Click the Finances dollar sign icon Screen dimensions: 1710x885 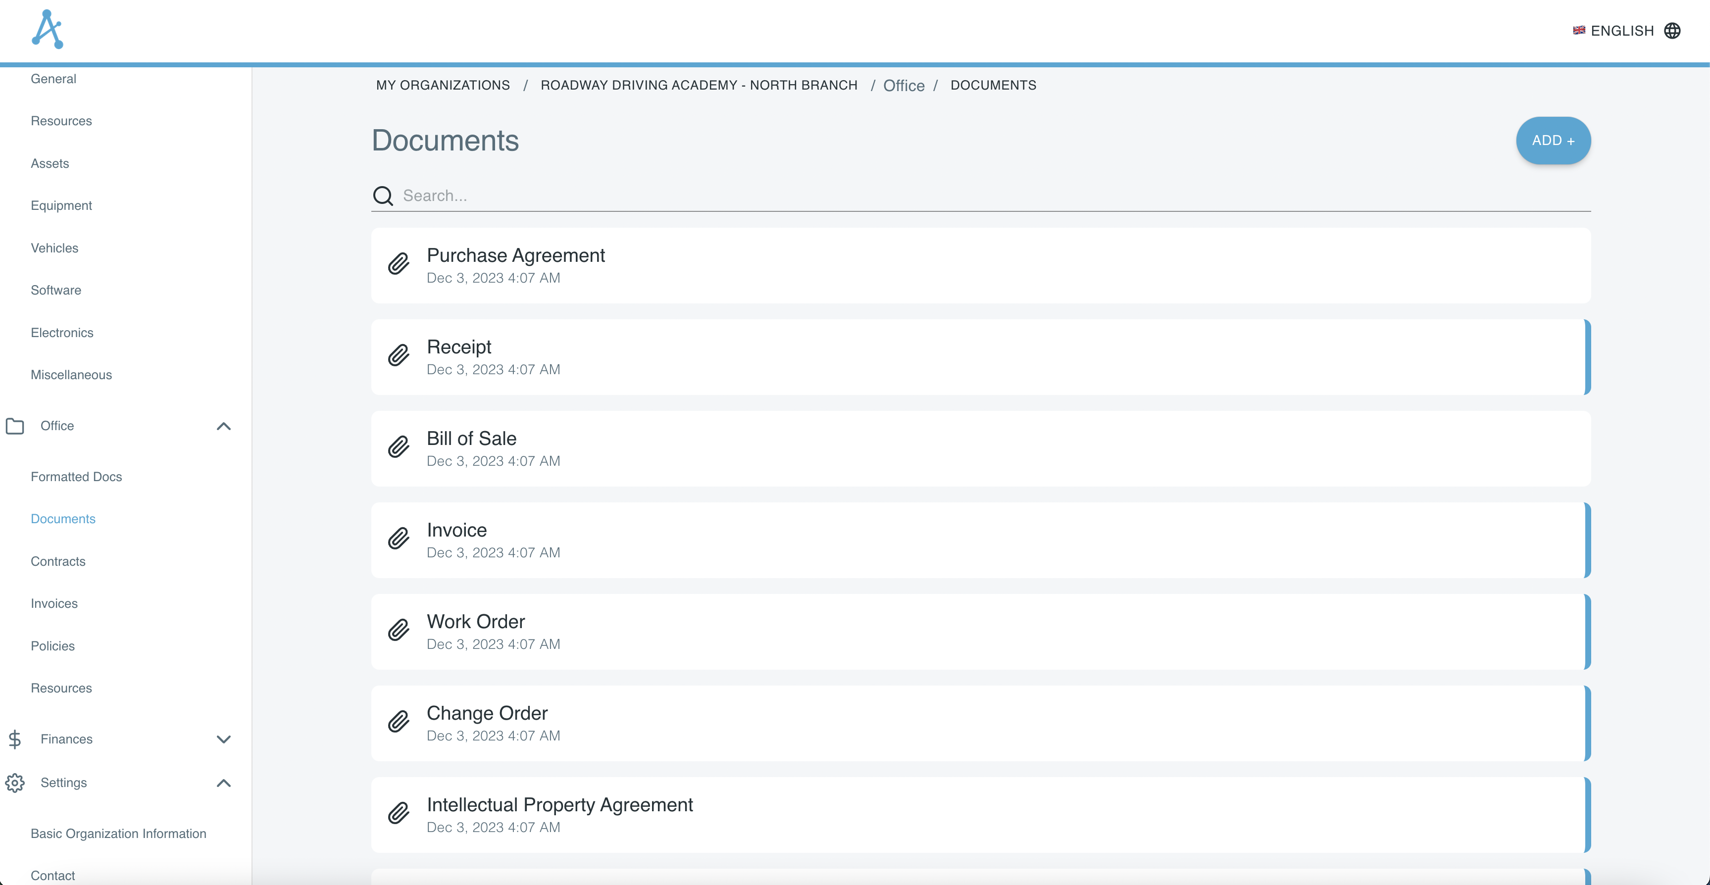pos(14,739)
